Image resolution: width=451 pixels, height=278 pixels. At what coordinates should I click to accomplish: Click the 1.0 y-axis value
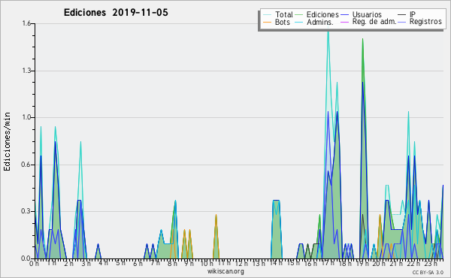[x=26, y=117]
